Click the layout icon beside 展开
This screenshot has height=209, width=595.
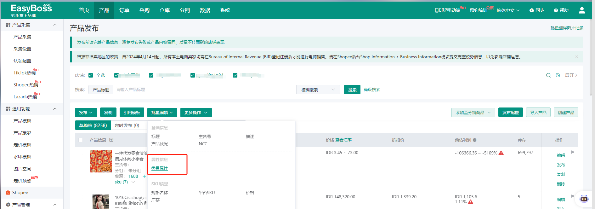pyautogui.click(x=558, y=75)
